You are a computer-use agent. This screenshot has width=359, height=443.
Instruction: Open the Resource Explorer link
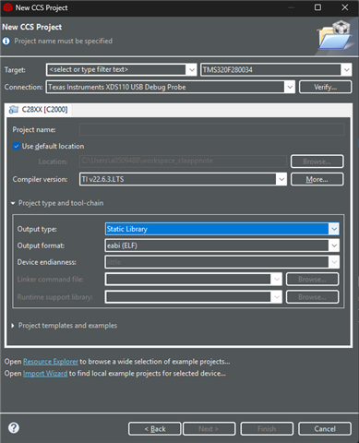tap(51, 362)
